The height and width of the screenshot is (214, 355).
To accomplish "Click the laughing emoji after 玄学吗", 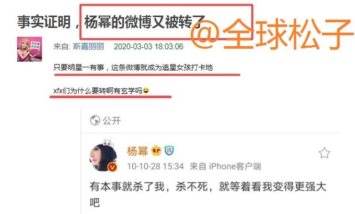I will click(x=146, y=91).
